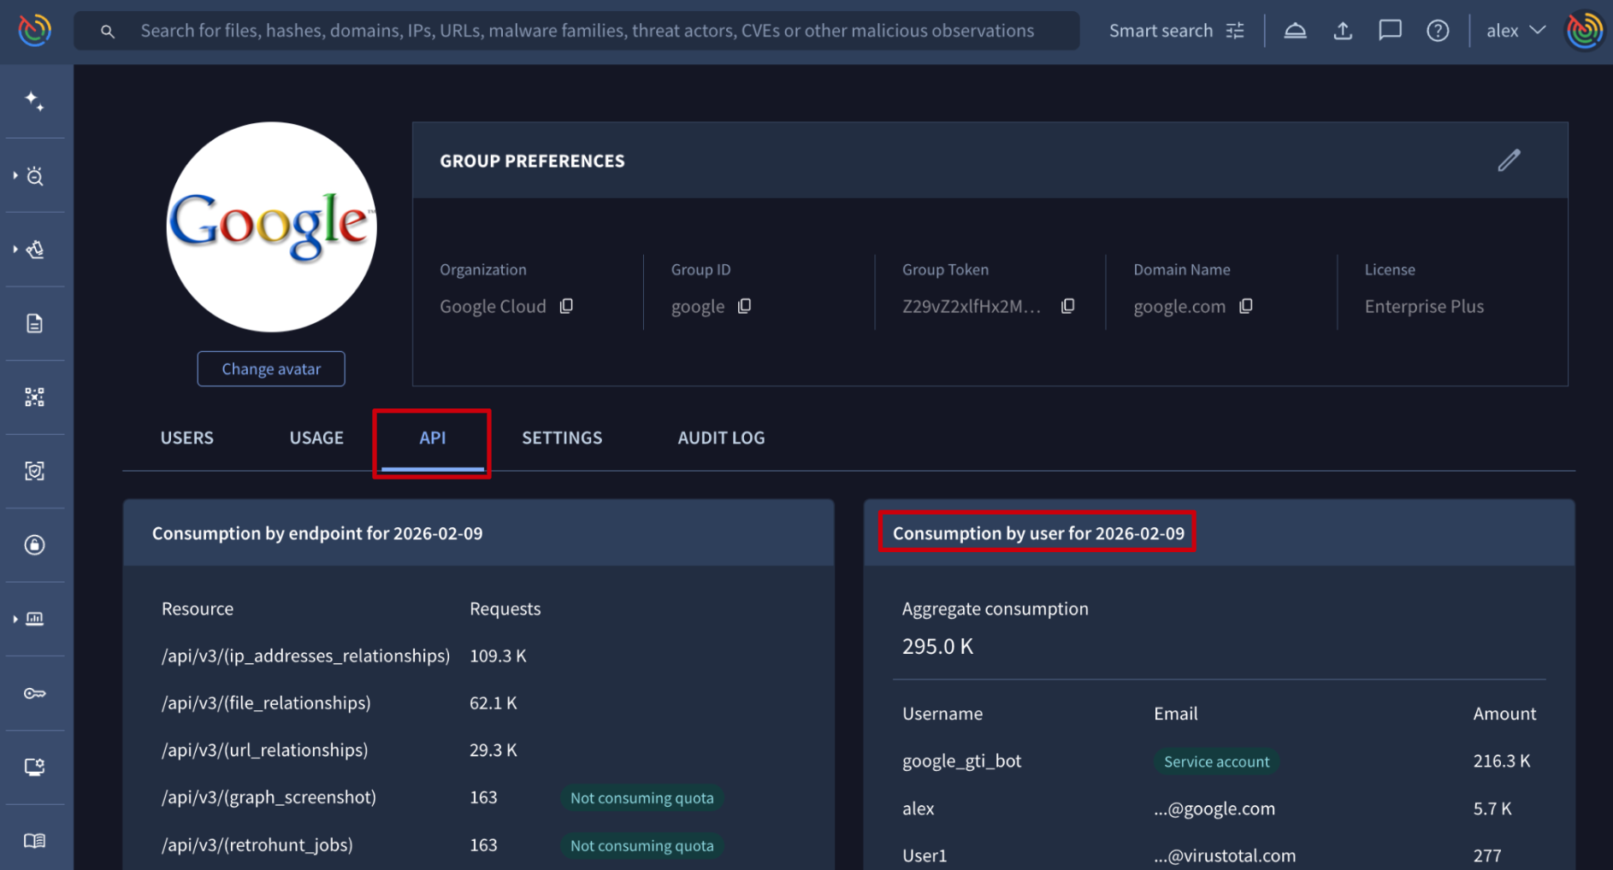This screenshot has width=1613, height=870.
Task: Expand the chart monitor sidebar section arrow
Action: click(15, 619)
